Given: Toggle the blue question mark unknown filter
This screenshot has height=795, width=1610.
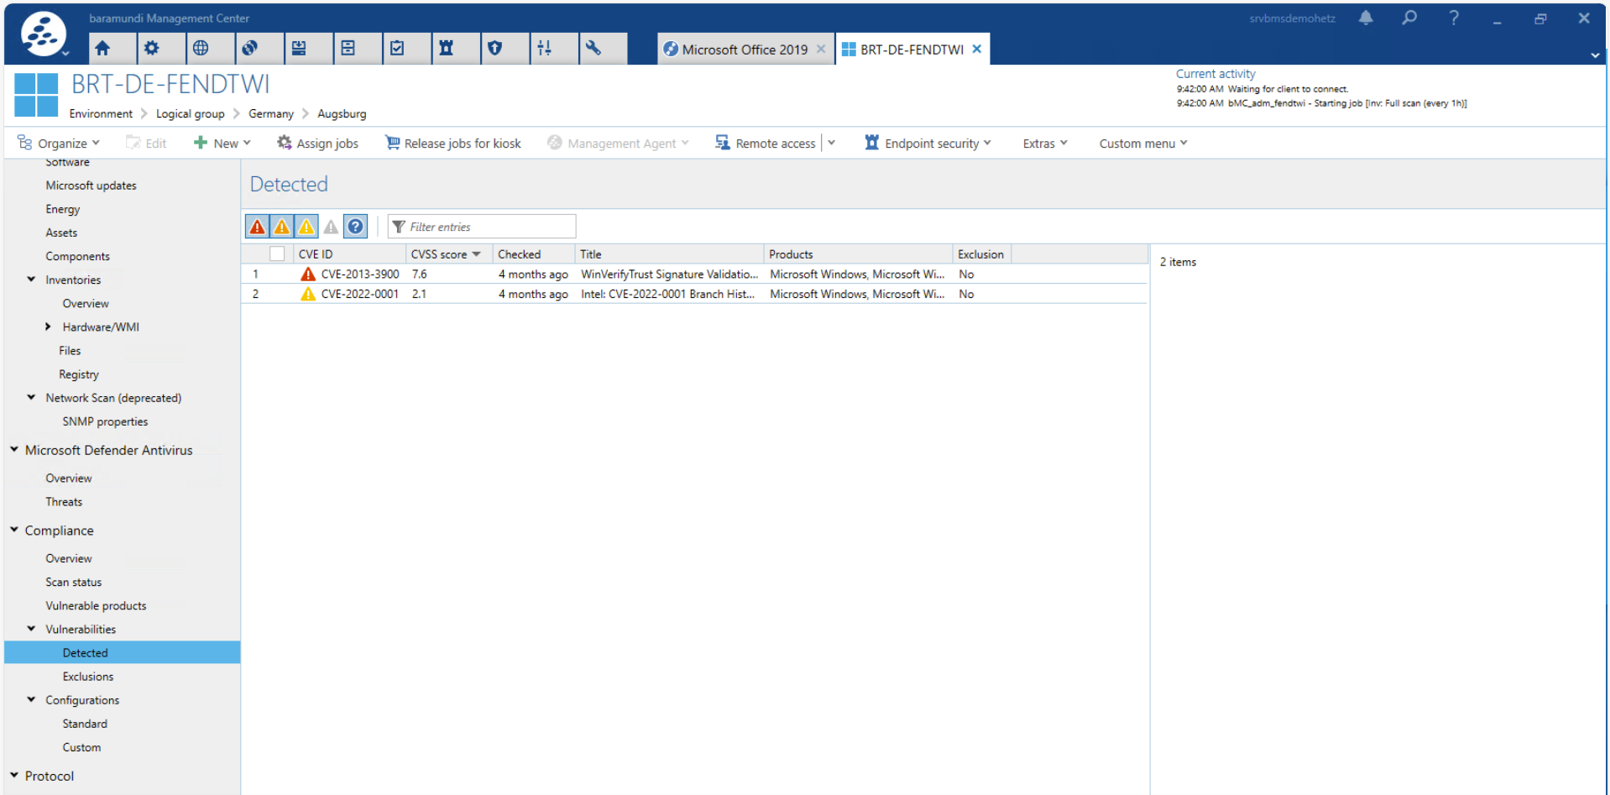Looking at the screenshot, I should click(356, 227).
